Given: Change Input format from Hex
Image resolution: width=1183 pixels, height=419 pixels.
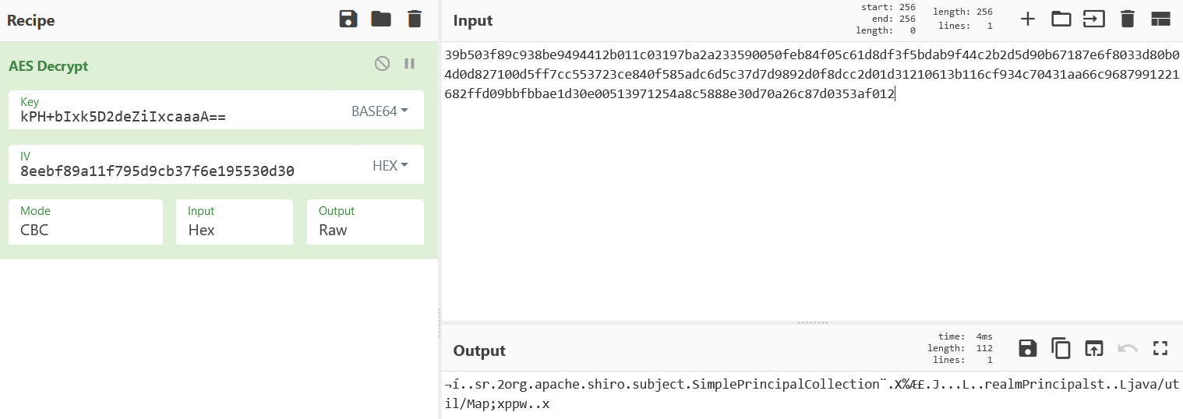Looking at the screenshot, I should 235,222.
